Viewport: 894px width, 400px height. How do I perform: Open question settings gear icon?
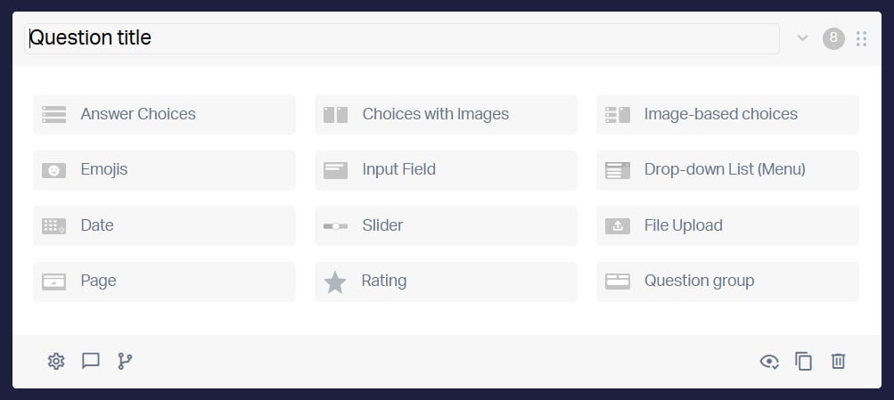(x=56, y=362)
